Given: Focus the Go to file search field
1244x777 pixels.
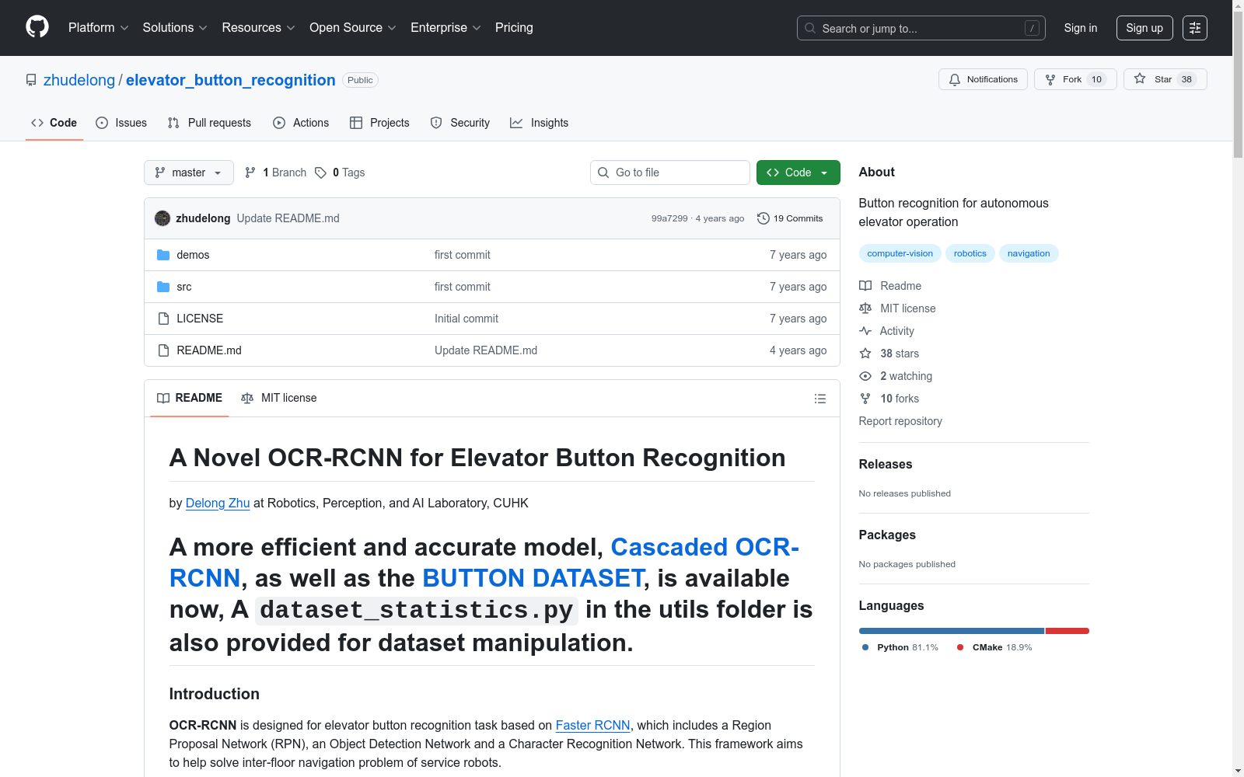Looking at the screenshot, I should tap(670, 172).
